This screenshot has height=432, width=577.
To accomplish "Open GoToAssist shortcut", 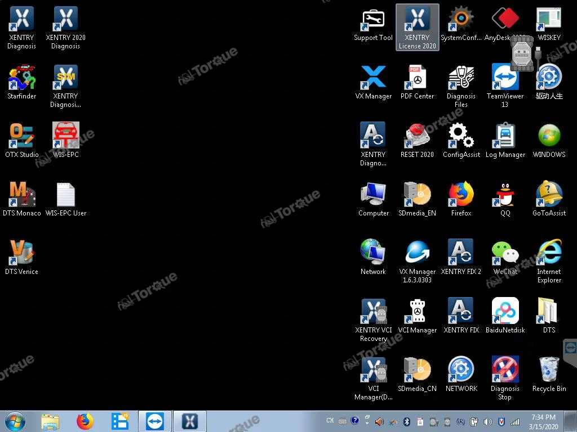I will 549,199.
